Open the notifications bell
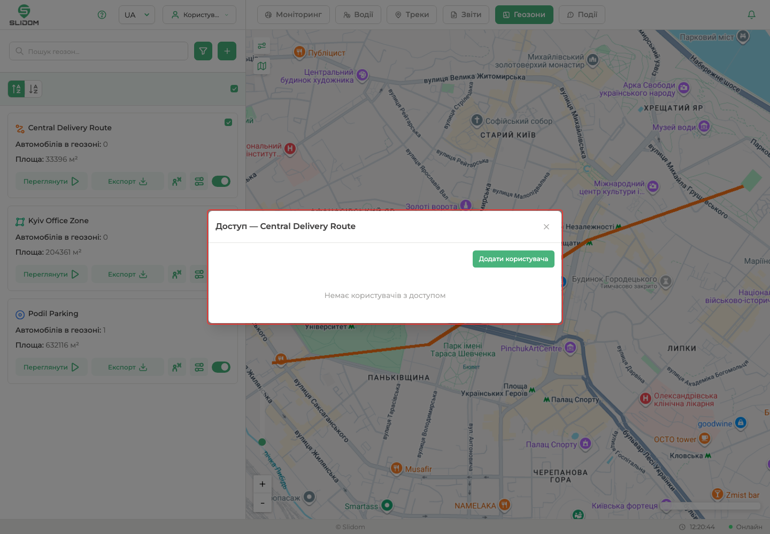The height and width of the screenshot is (534, 770). (x=751, y=15)
